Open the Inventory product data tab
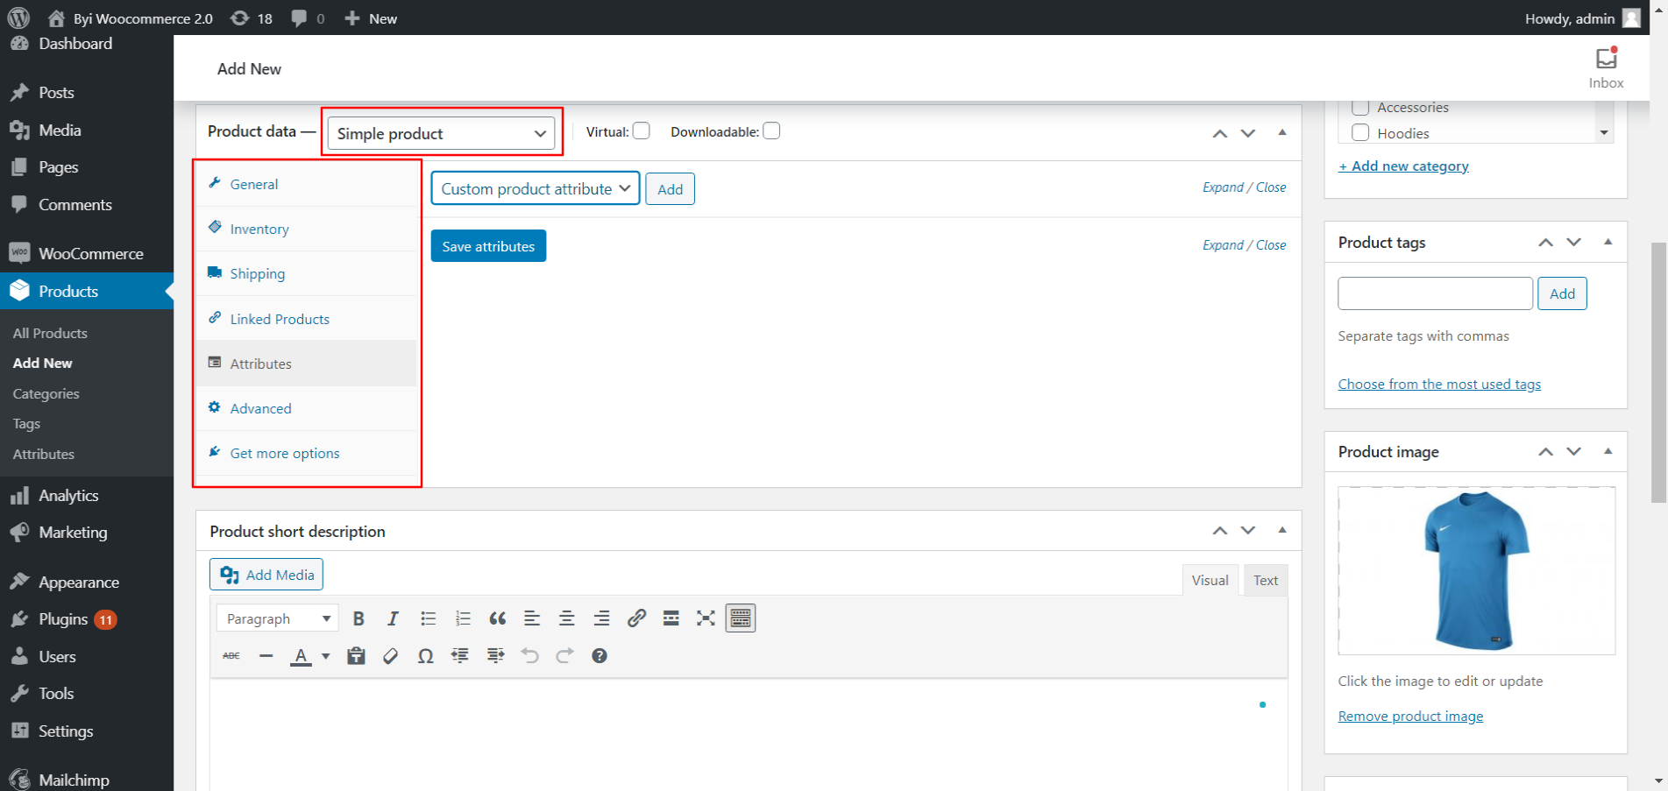The width and height of the screenshot is (1668, 791). 259,229
